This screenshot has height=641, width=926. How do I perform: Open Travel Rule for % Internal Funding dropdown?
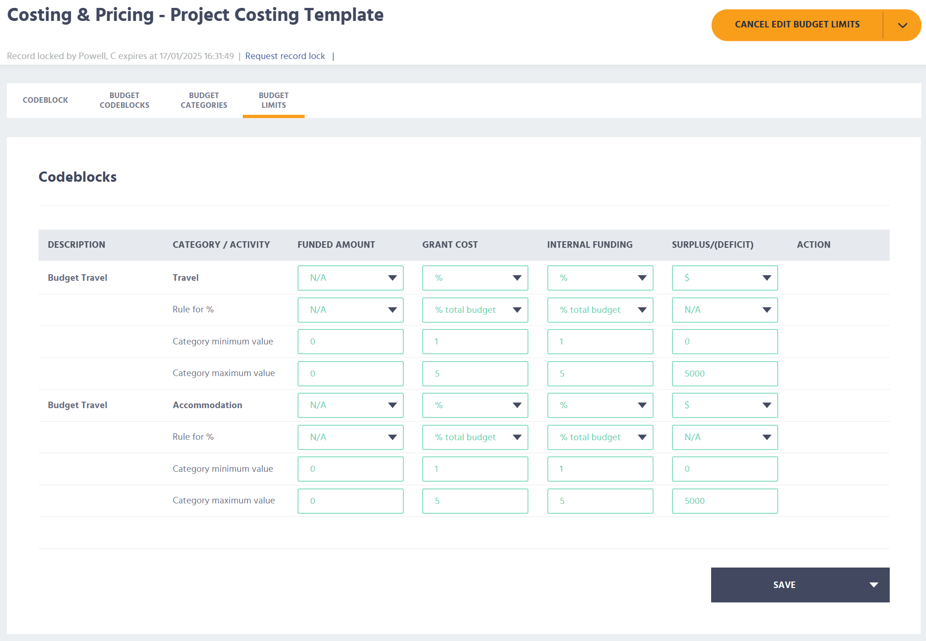(x=600, y=310)
